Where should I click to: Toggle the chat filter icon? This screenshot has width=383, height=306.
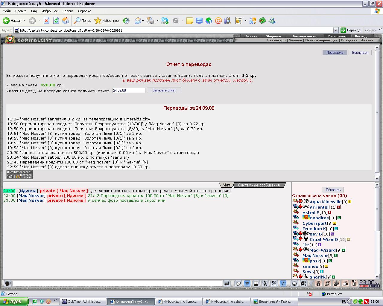(x=247, y=283)
